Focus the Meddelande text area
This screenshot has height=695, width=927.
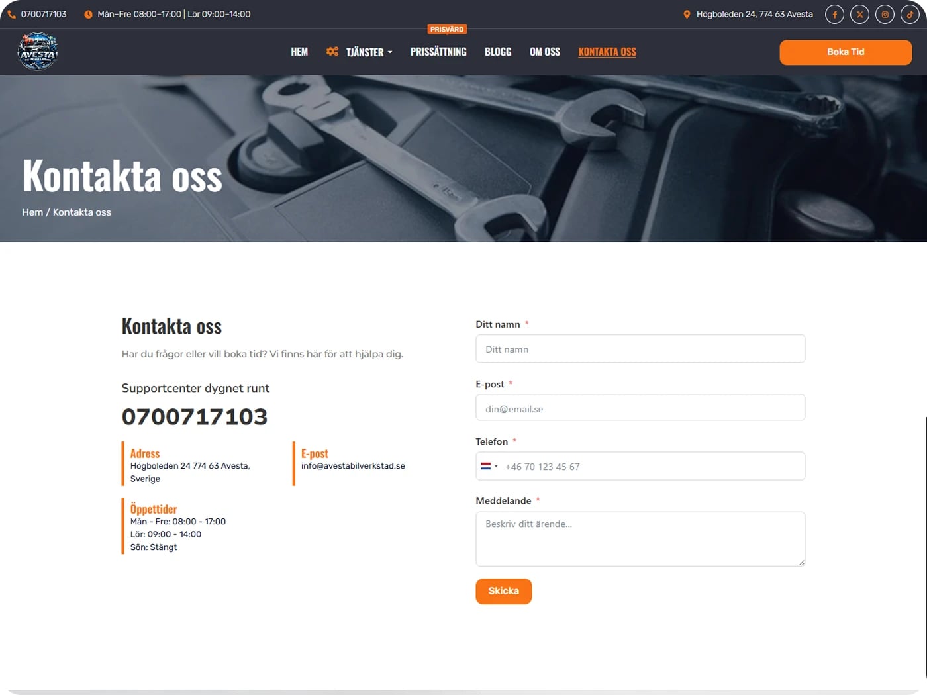pos(640,539)
